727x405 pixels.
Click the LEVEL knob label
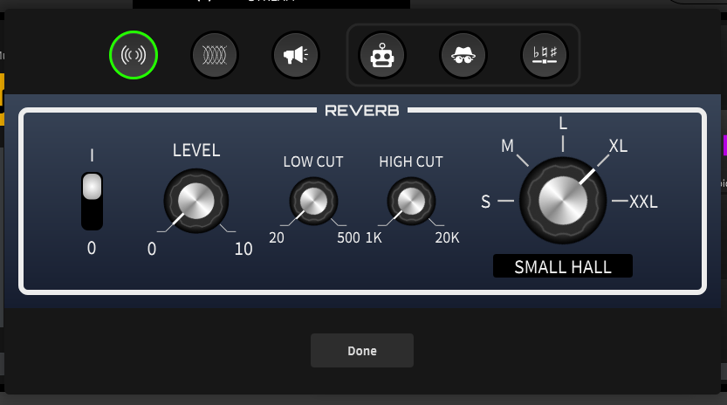[196, 150]
